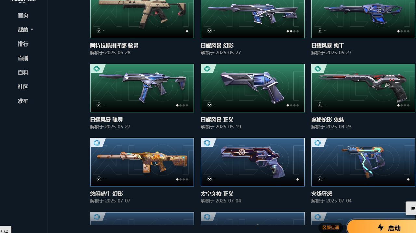Click the 诡秘蛇影 鬼魅 green tier badge icon
The height and width of the screenshot is (233, 416).
coord(317,69)
